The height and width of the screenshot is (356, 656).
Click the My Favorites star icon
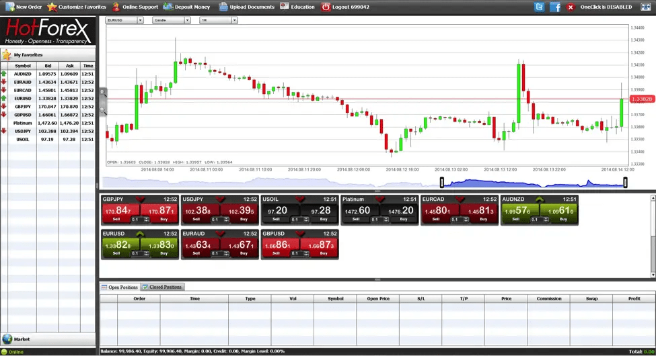tap(6, 54)
